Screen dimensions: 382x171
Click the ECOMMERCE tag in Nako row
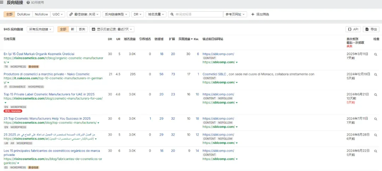pyautogui.click(x=18, y=87)
